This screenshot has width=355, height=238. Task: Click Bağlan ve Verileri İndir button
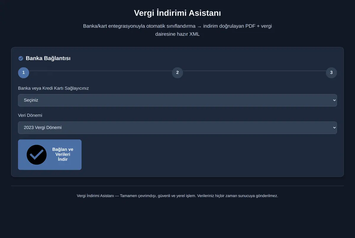(50, 155)
